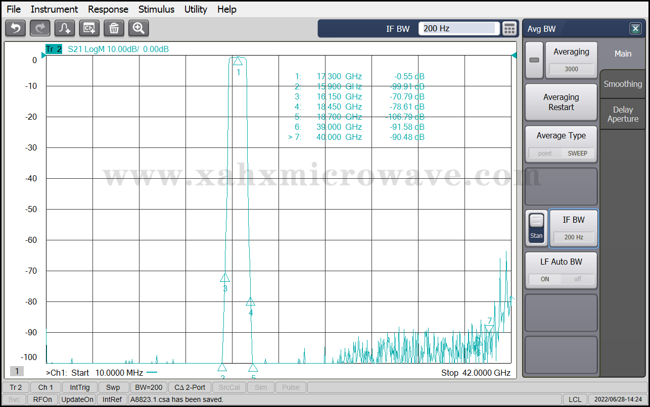Open the Utility menu
Viewport: 650px width, 407px height.
point(196,9)
